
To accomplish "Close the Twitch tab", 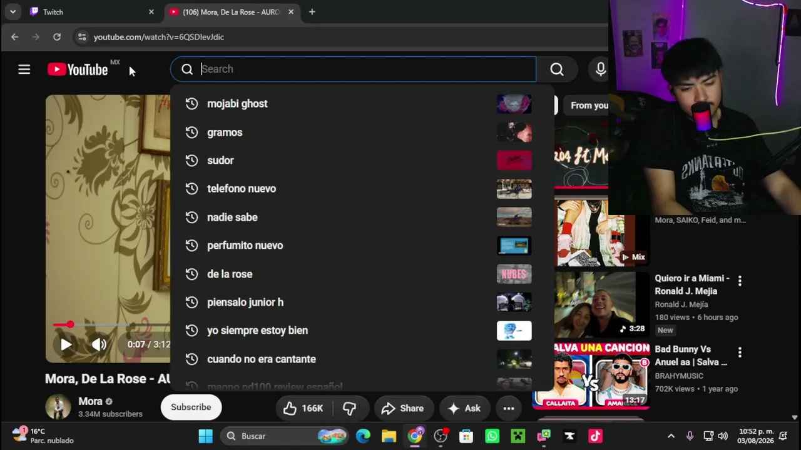I will point(151,12).
